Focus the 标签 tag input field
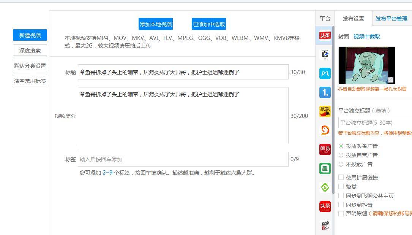Screen dimensions: 412x235 point(183,159)
